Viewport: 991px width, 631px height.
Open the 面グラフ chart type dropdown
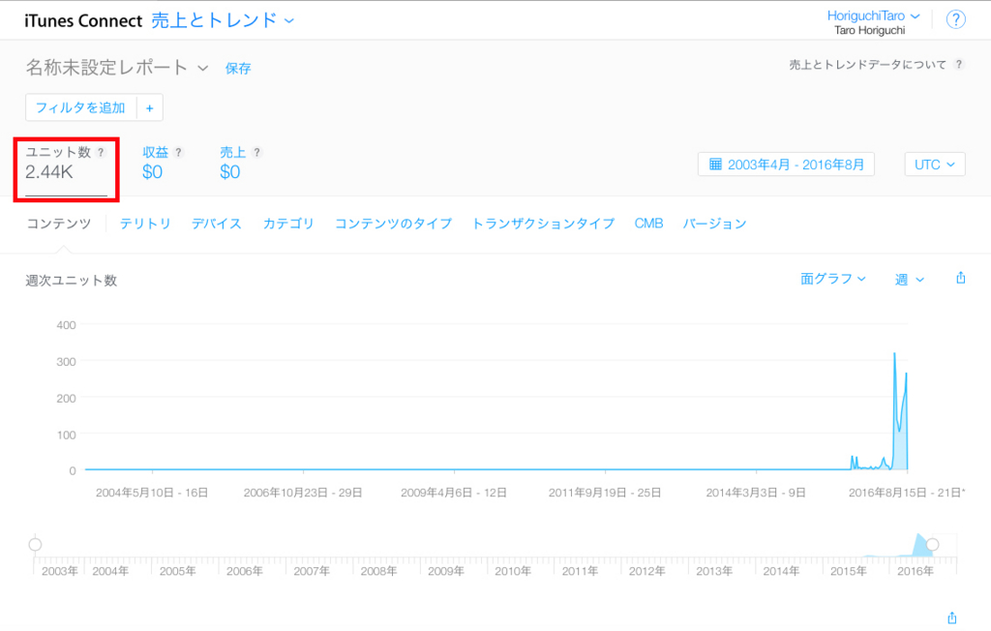(832, 279)
